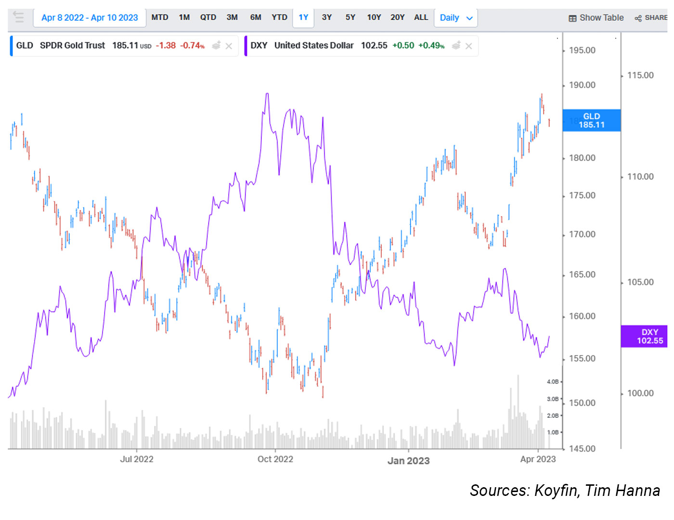Select the MTD time range
This screenshot has width=674, height=520.
coord(160,17)
